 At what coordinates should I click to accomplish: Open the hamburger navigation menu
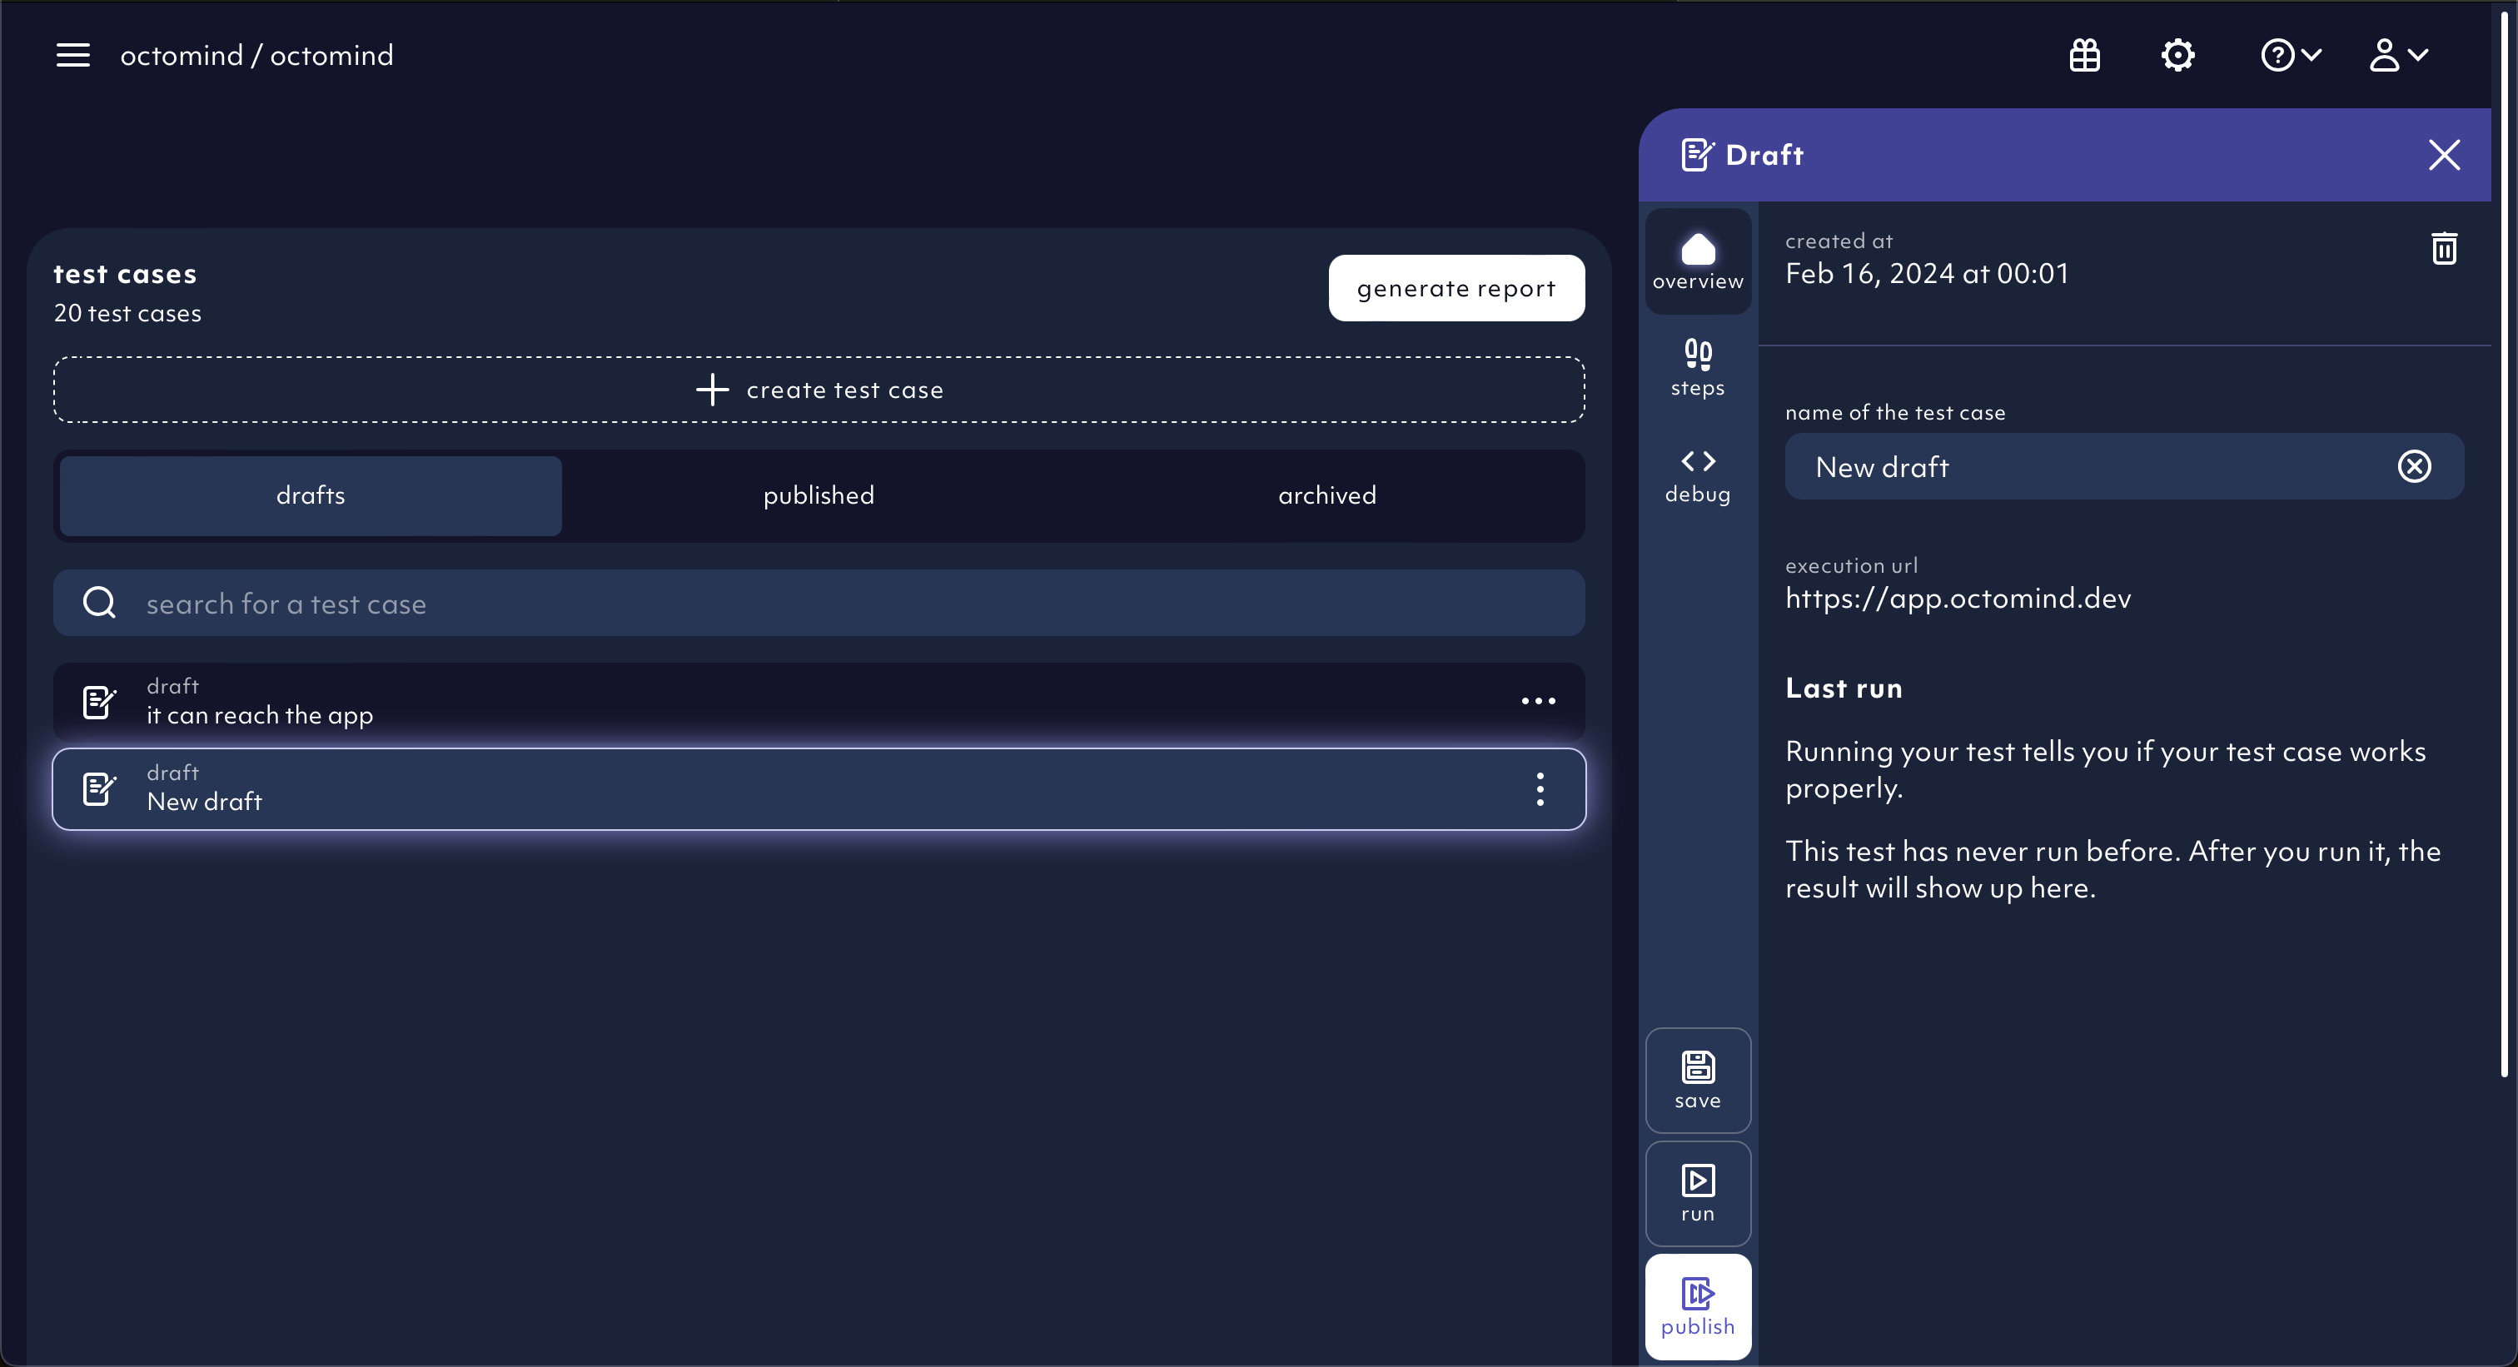(x=72, y=55)
